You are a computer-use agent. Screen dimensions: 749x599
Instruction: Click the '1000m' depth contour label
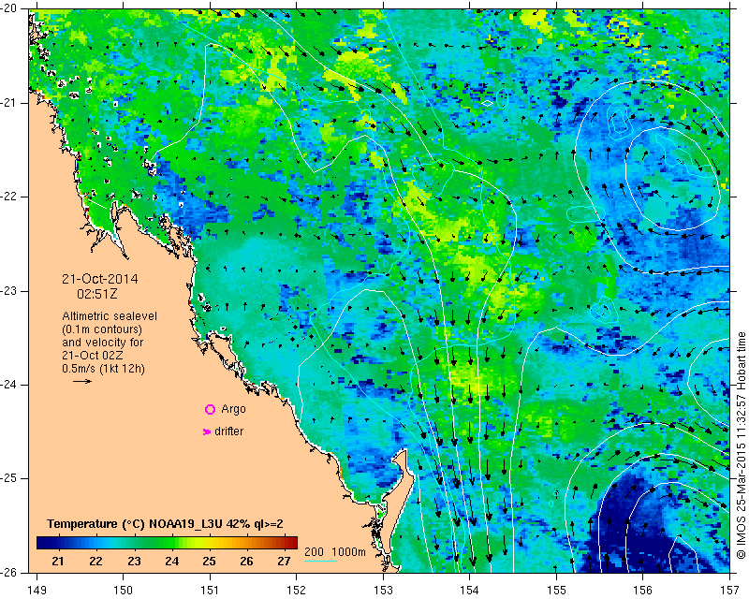(348, 551)
